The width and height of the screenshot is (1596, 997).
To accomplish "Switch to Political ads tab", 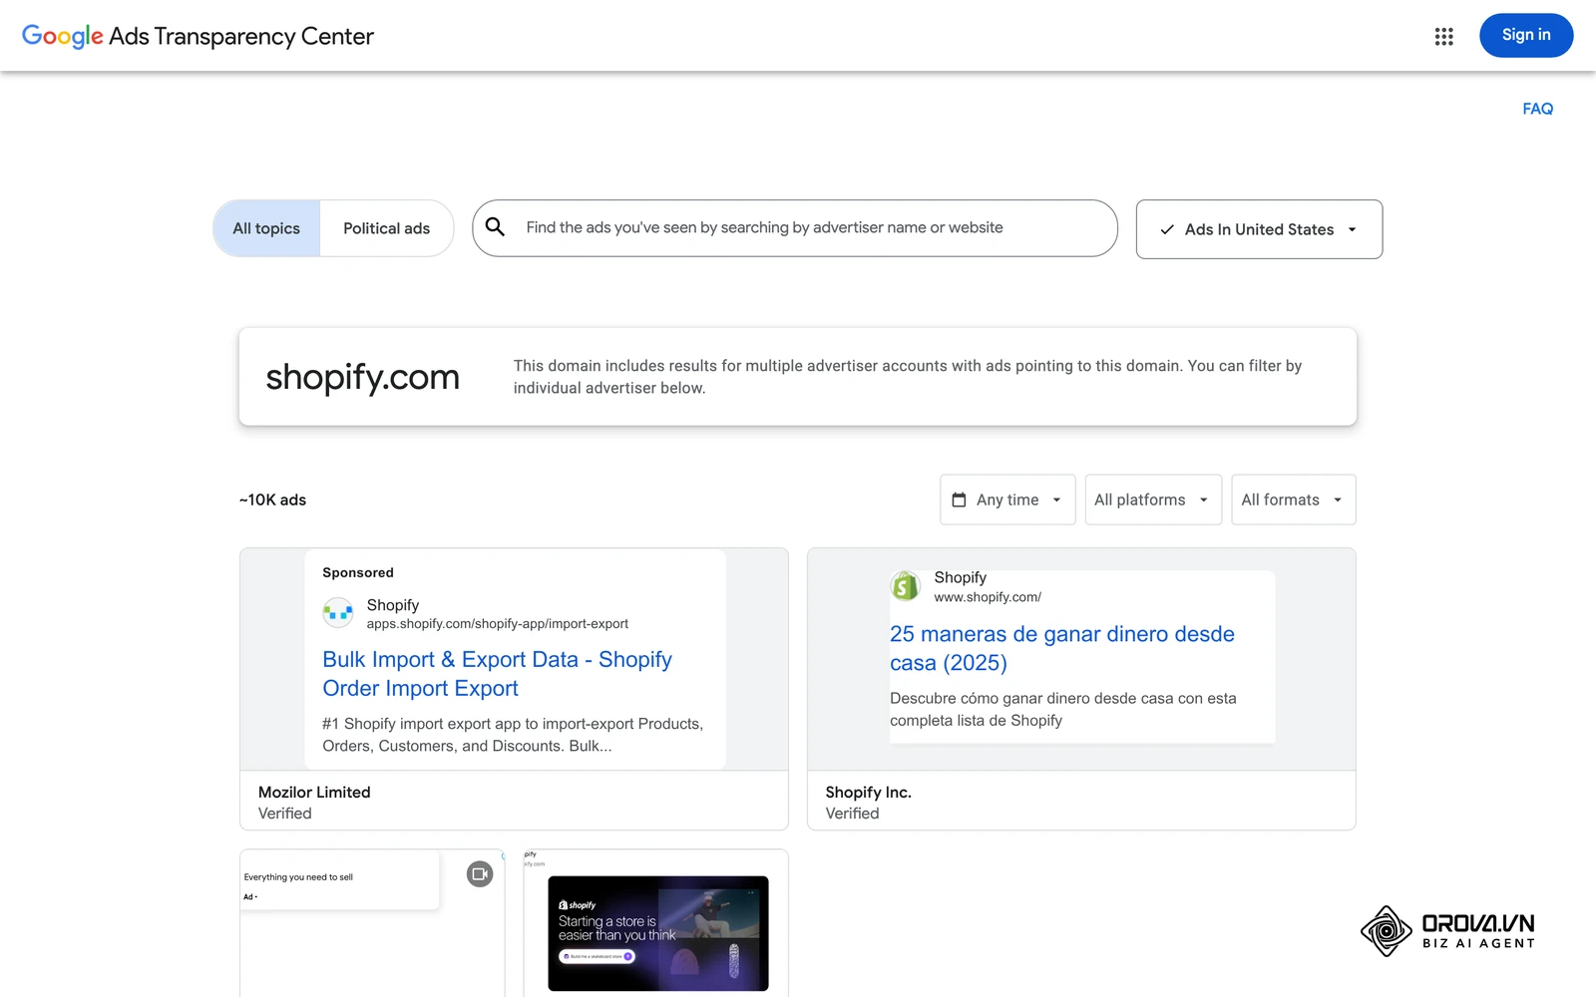I will [x=387, y=228].
